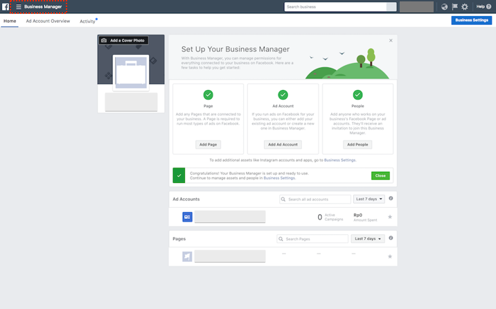Viewport: 496px width, 309px height.
Task: Open Business Settings link under setup cards
Action: (339, 160)
